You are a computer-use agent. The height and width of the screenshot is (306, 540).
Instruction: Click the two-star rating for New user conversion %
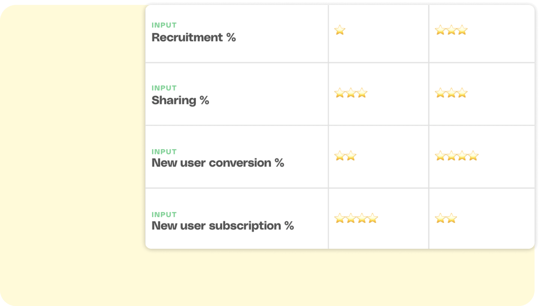click(345, 156)
